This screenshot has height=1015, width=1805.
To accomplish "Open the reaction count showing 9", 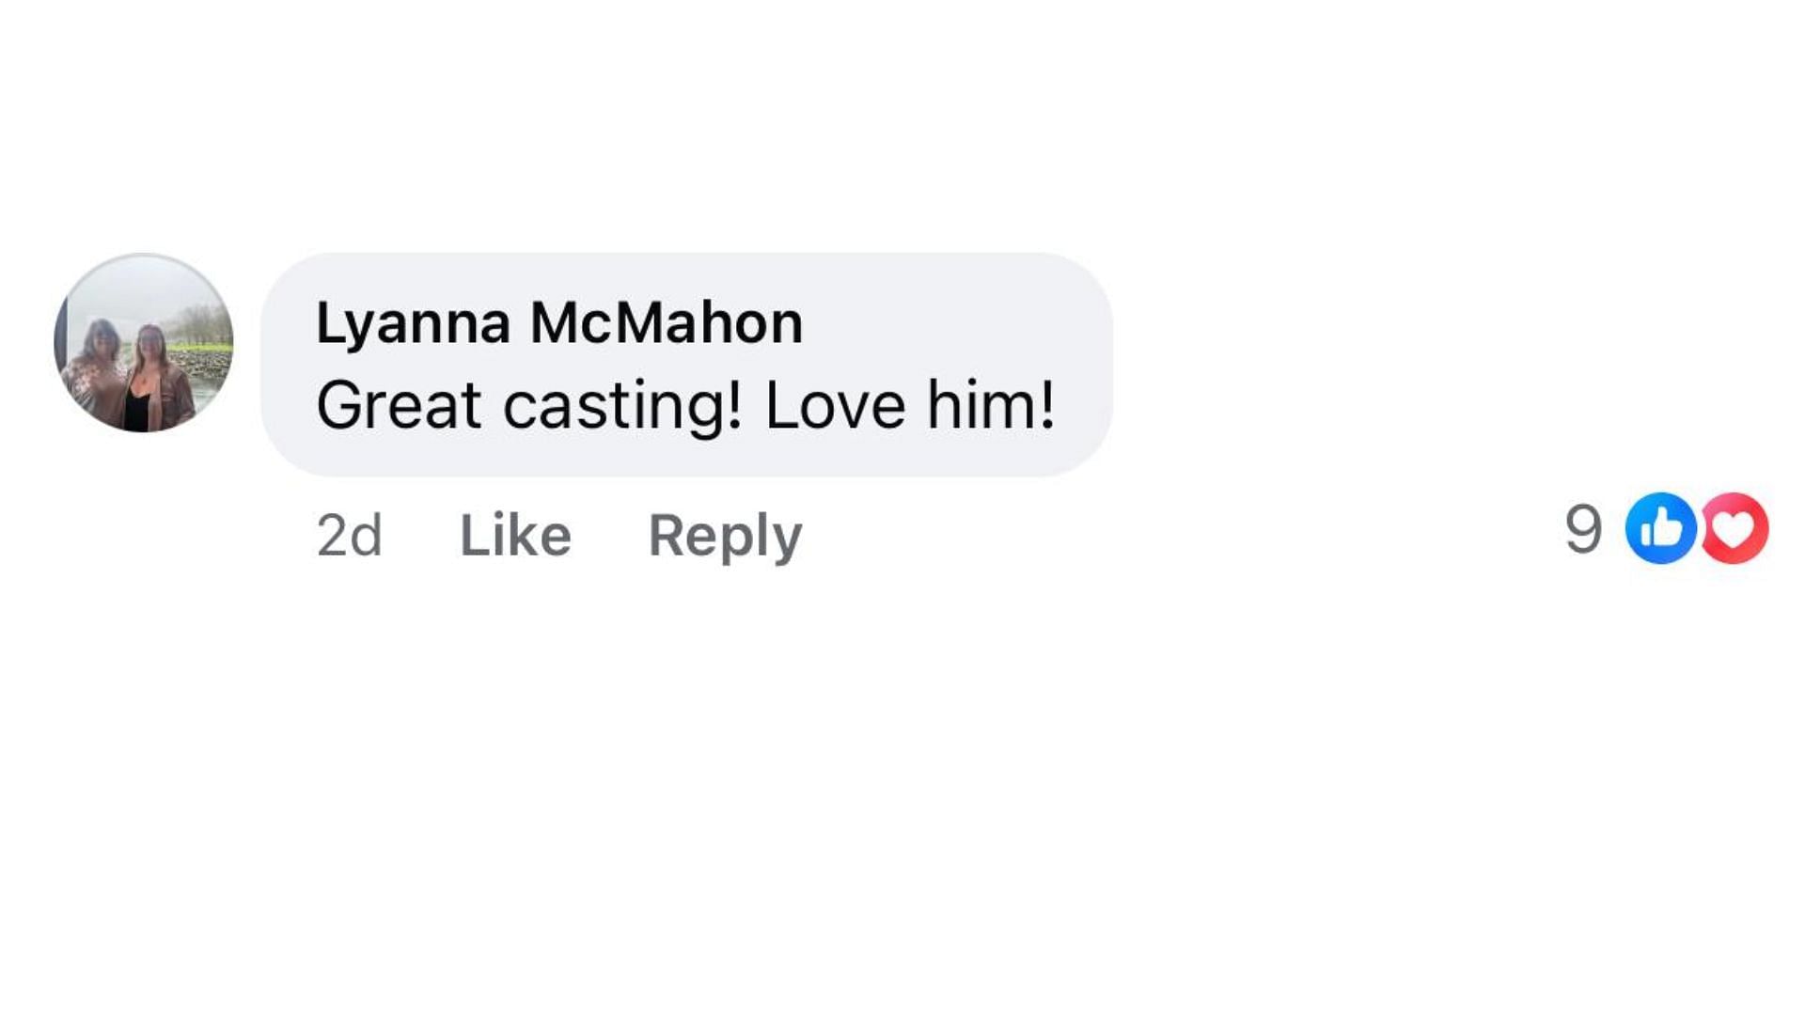I will click(1583, 528).
